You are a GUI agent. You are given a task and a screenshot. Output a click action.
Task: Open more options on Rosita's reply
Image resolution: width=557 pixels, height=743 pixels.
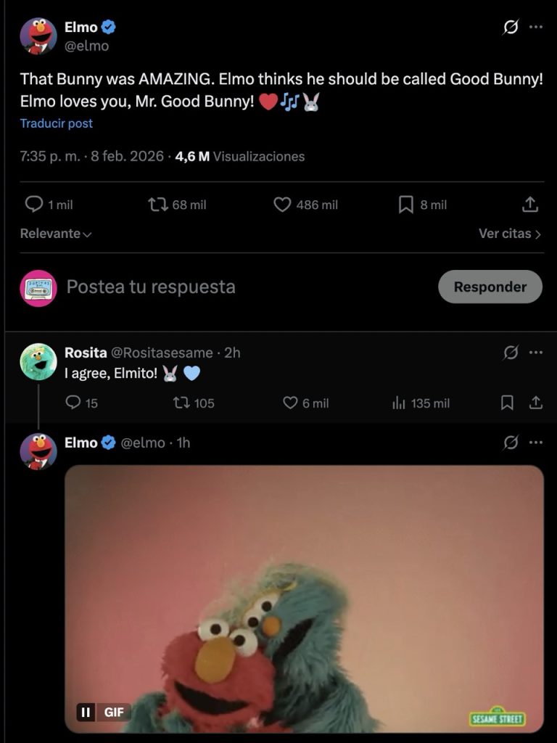tap(536, 353)
